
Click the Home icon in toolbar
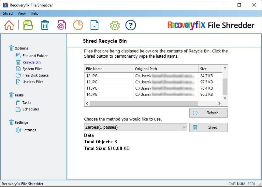click(x=9, y=25)
